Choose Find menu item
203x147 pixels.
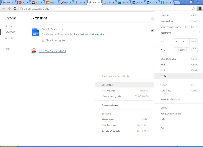tap(178, 65)
